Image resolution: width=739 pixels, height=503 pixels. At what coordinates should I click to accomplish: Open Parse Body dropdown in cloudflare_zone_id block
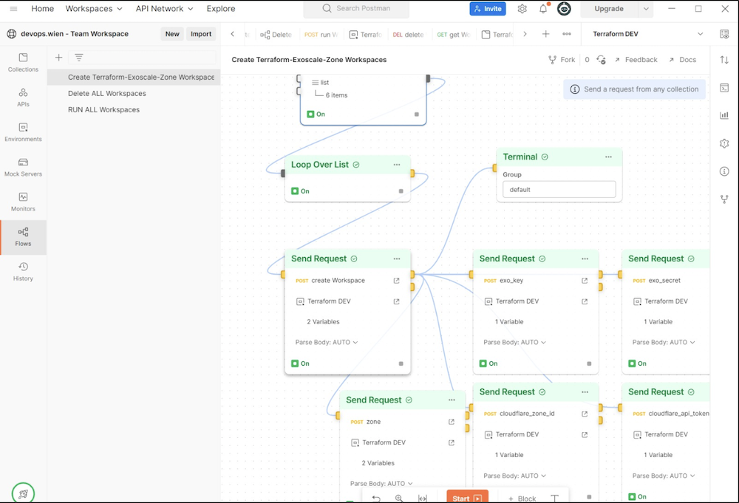coord(514,476)
